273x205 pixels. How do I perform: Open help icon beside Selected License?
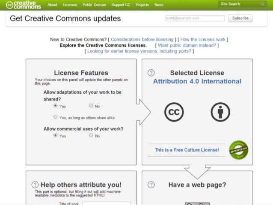pos(151,73)
